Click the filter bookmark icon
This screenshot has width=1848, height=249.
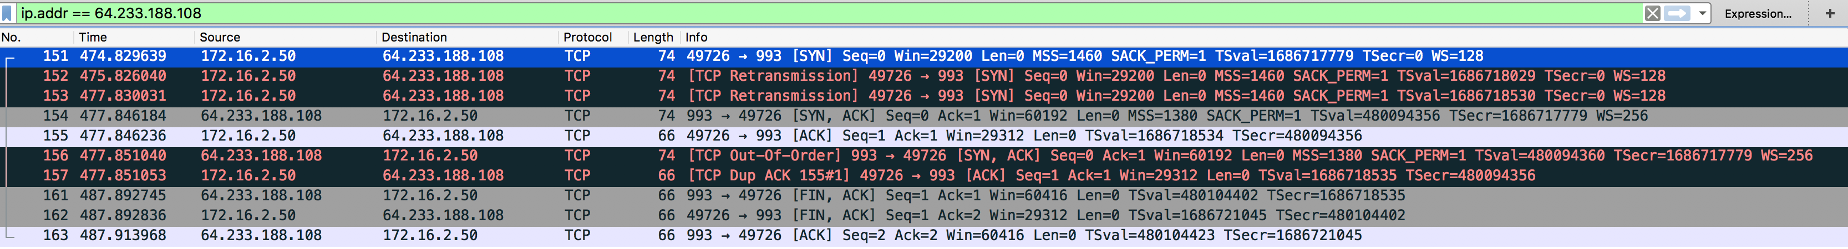click(7, 13)
